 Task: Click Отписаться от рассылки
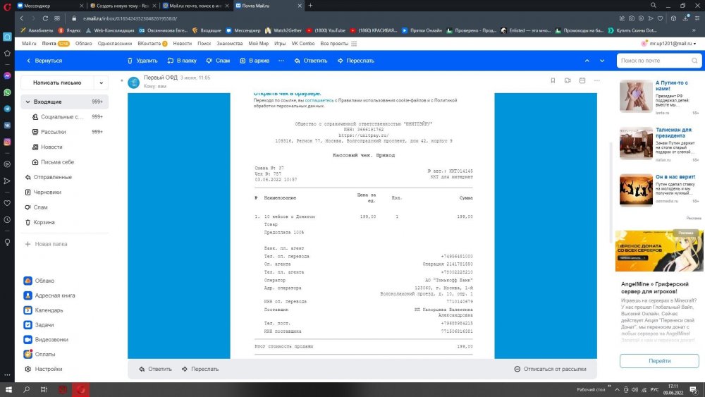551,369
